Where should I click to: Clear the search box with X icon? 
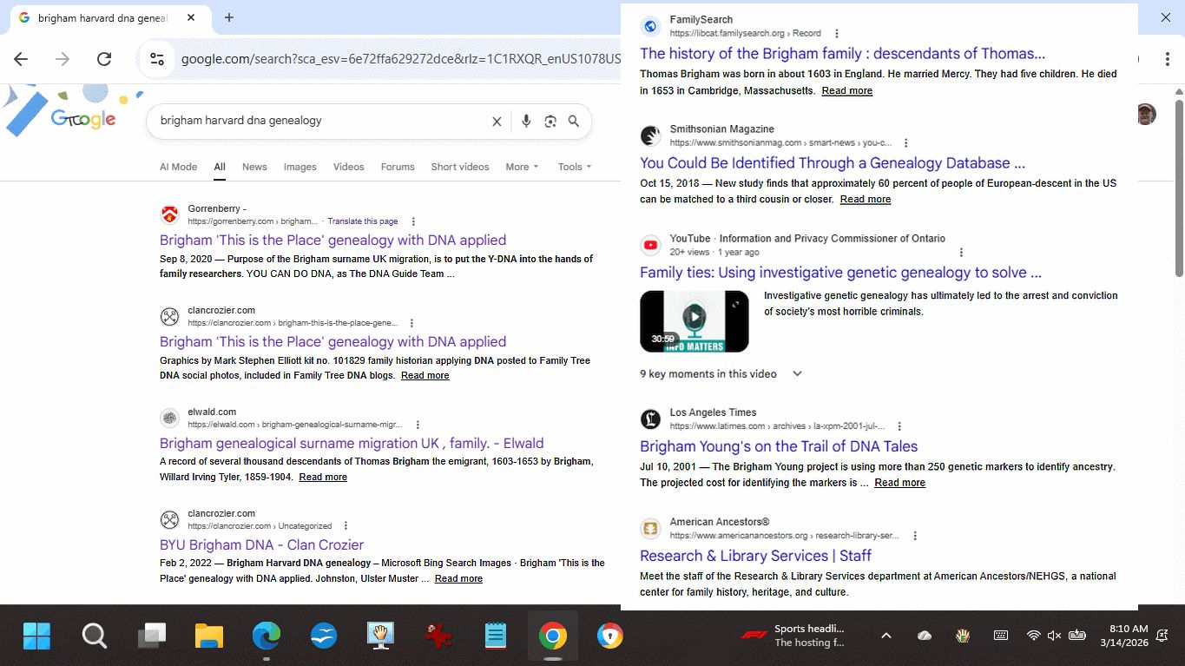tap(497, 122)
